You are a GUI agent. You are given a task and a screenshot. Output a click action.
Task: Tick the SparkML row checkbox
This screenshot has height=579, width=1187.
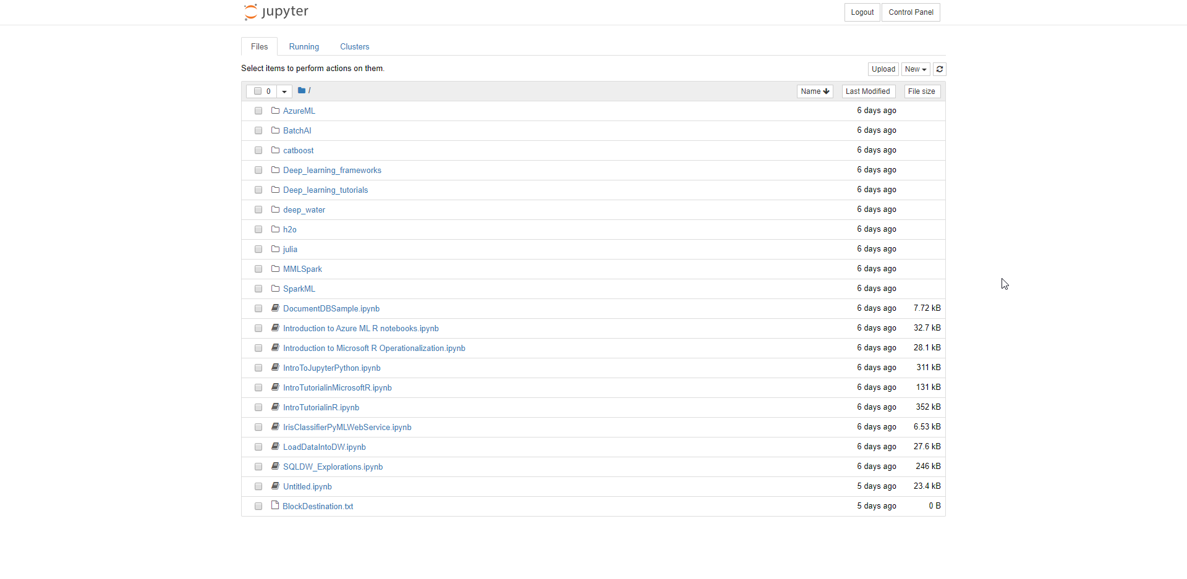pyautogui.click(x=258, y=289)
